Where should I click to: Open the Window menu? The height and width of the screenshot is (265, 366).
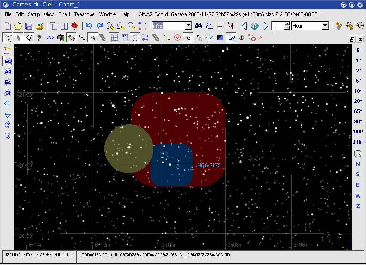coord(108,14)
